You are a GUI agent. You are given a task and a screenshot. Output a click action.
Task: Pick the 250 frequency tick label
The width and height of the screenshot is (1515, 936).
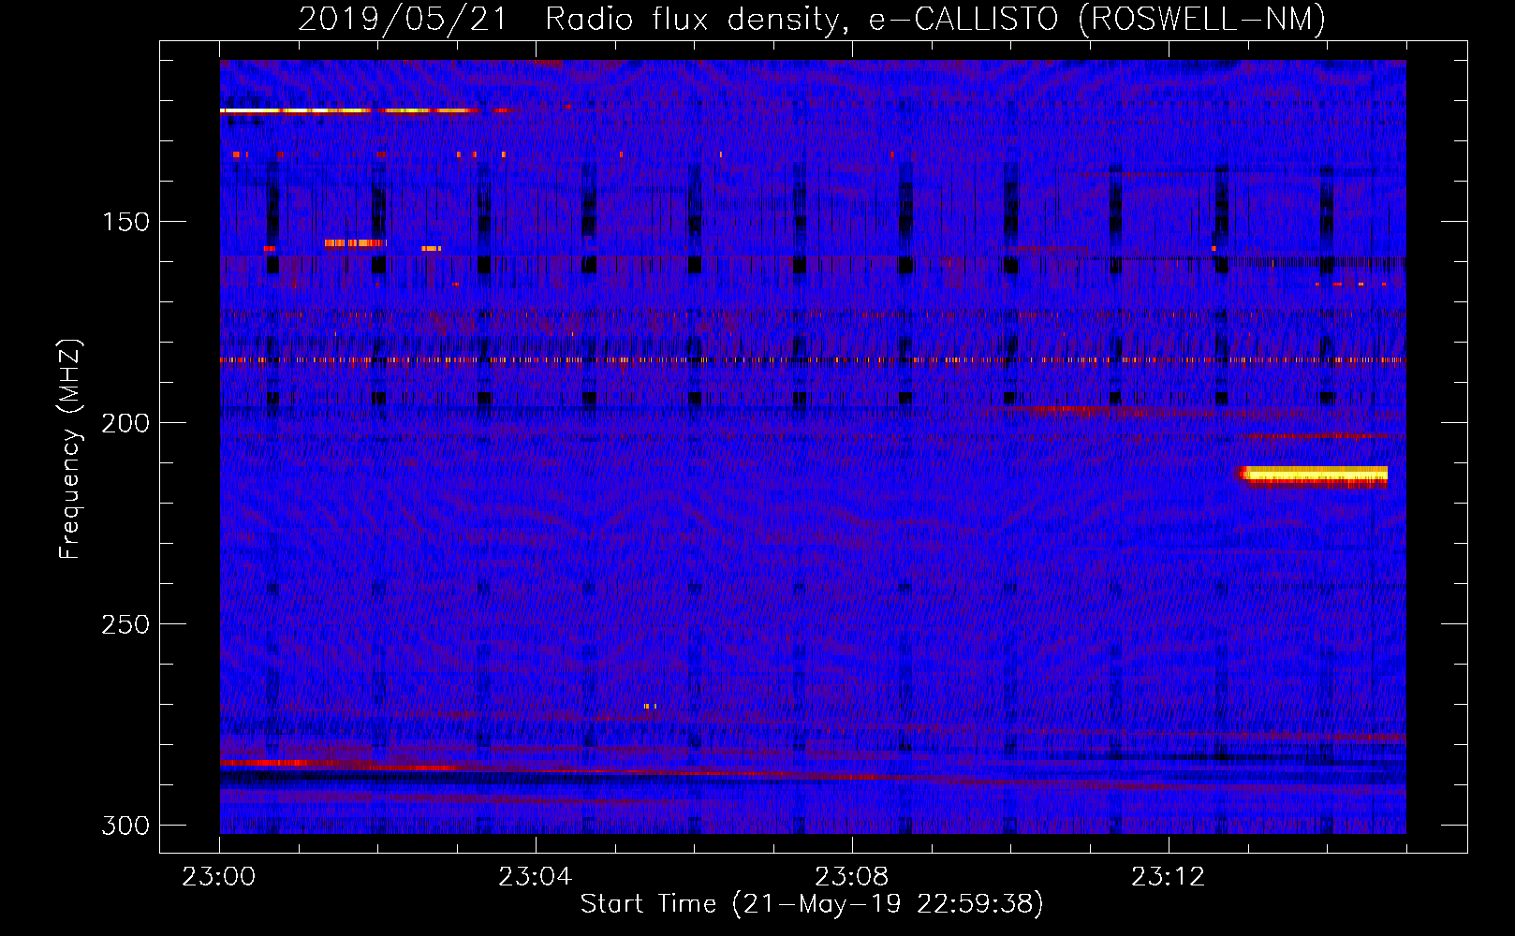[125, 624]
